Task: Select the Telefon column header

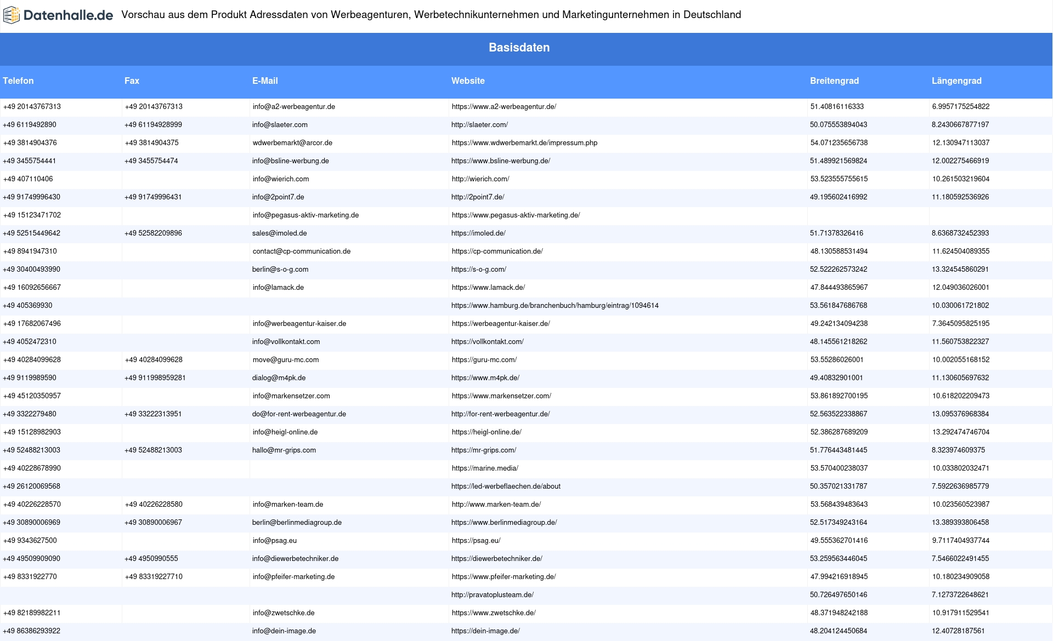Action: [x=18, y=81]
